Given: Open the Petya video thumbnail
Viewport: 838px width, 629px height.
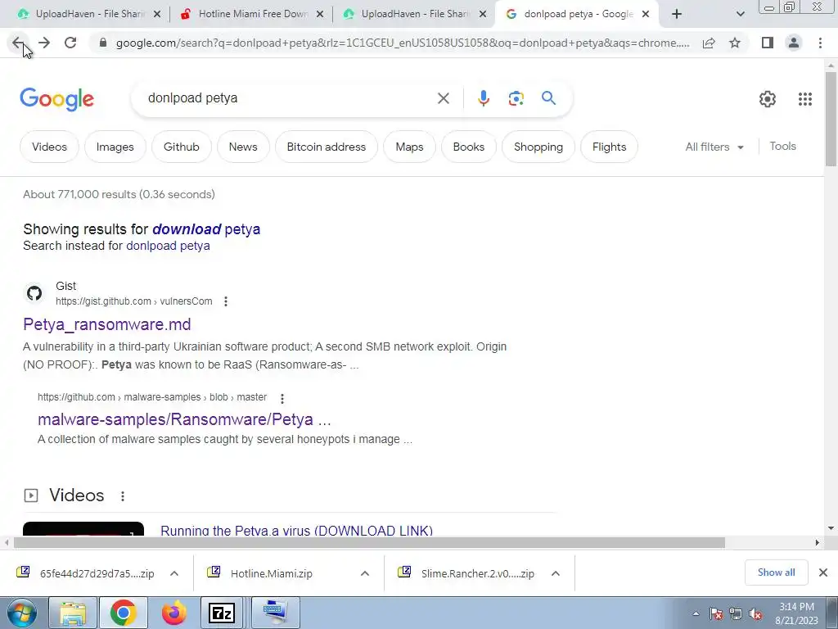Looking at the screenshot, I should (x=83, y=528).
